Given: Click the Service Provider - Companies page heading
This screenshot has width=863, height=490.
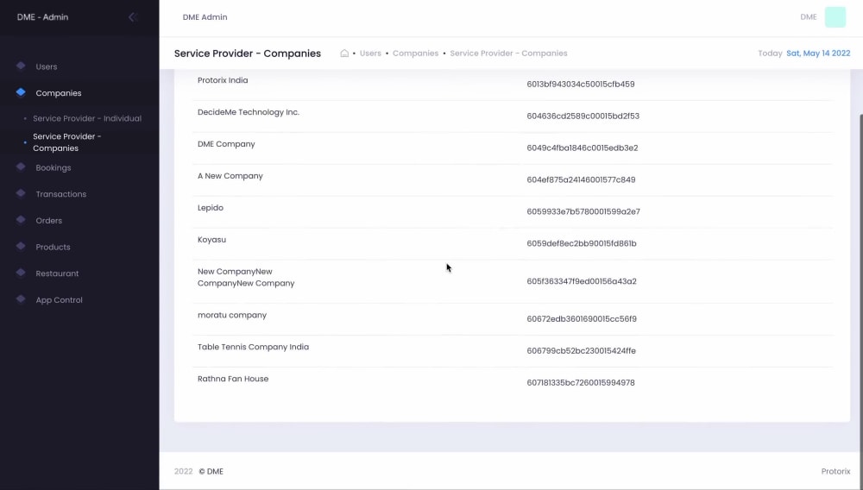Looking at the screenshot, I should point(248,53).
